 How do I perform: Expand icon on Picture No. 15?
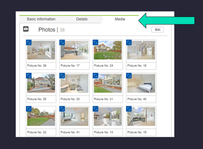[129, 109]
